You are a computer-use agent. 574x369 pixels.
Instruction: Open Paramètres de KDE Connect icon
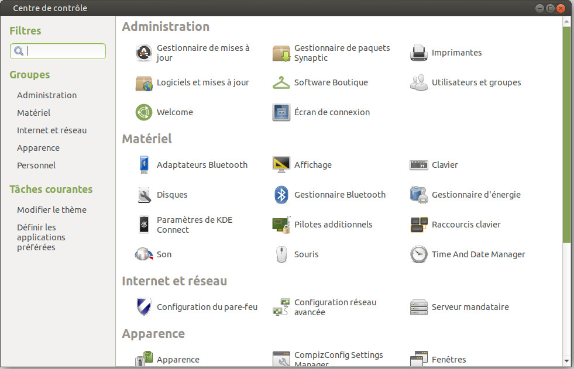tap(144, 225)
